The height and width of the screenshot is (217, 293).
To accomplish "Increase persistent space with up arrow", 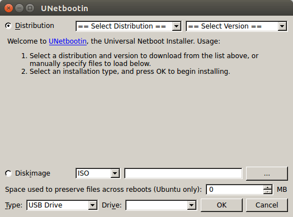I will [268, 187].
